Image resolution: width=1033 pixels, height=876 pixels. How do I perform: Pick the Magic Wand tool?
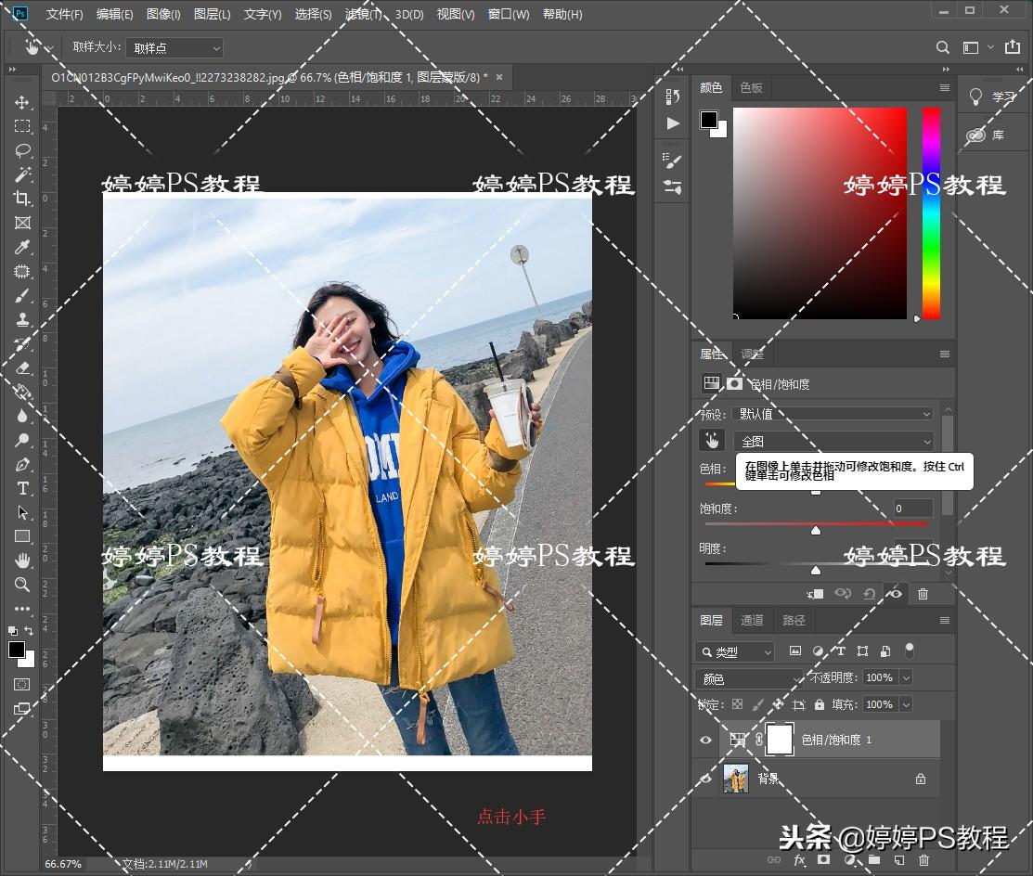click(22, 174)
